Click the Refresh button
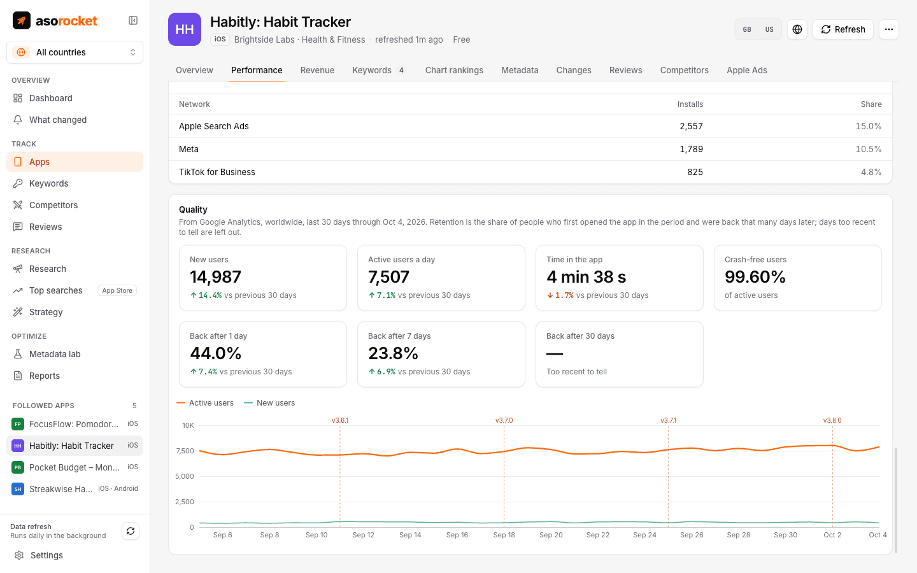This screenshot has width=917, height=573. coord(843,29)
